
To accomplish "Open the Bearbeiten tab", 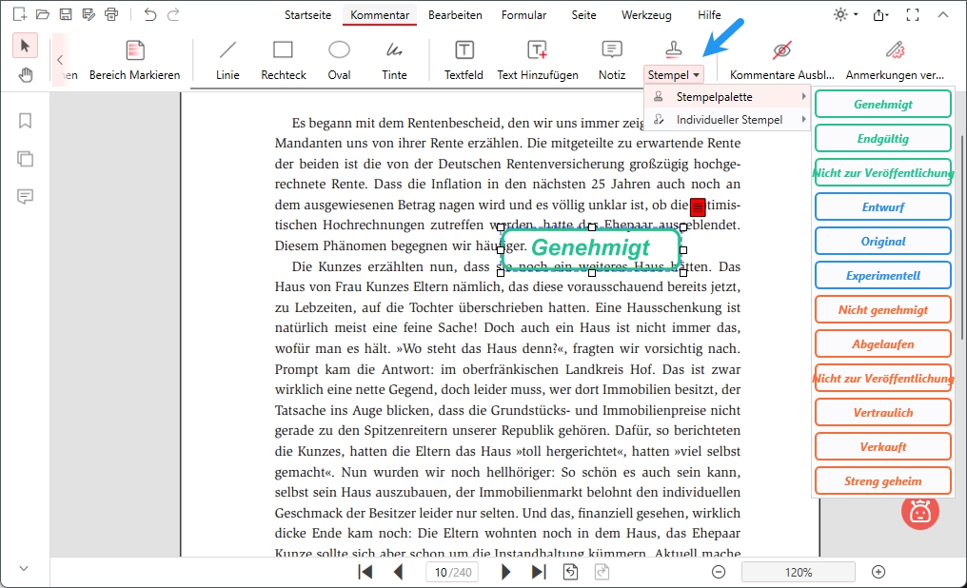I will 455,15.
